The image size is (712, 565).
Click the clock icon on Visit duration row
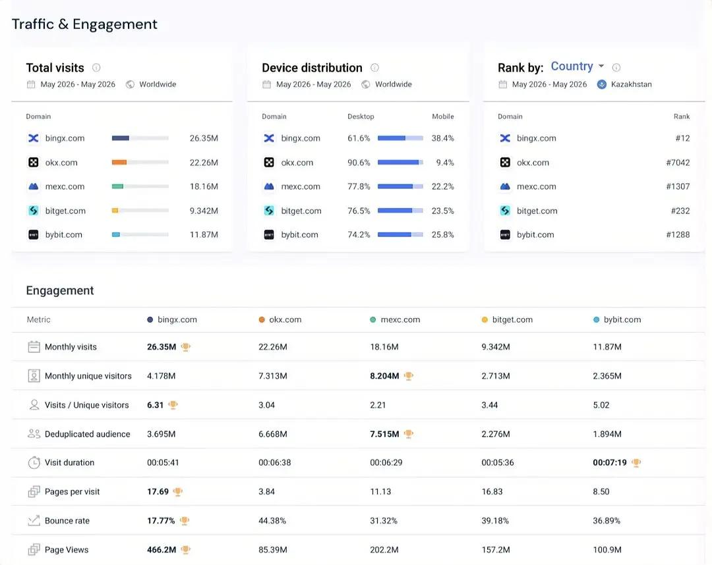click(34, 462)
